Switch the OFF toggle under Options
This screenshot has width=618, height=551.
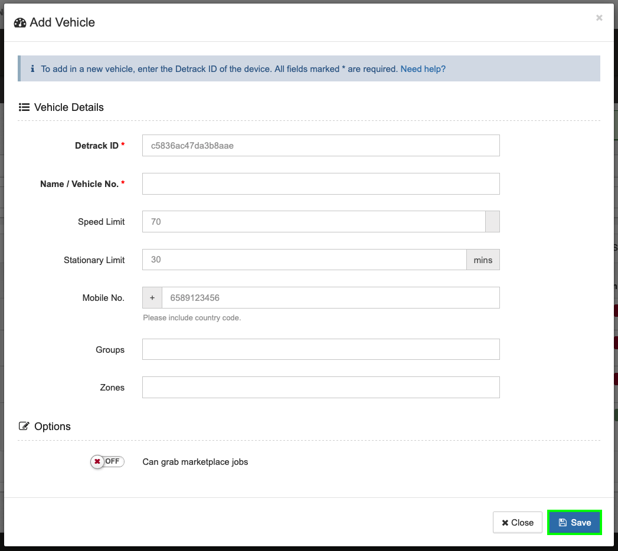pos(107,462)
